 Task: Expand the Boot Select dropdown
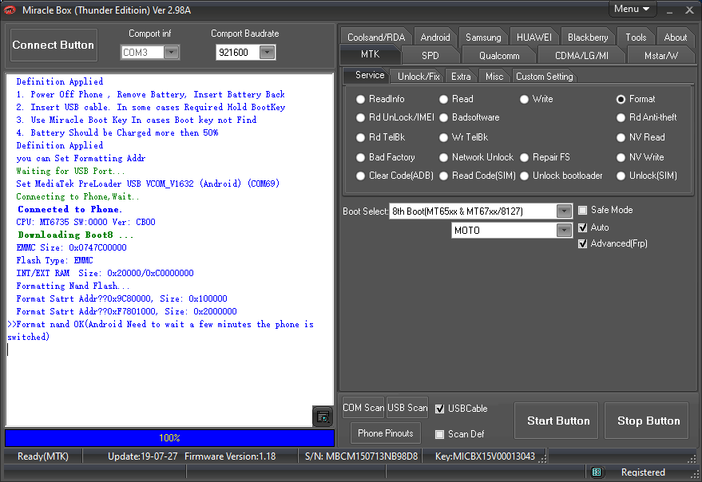click(564, 211)
